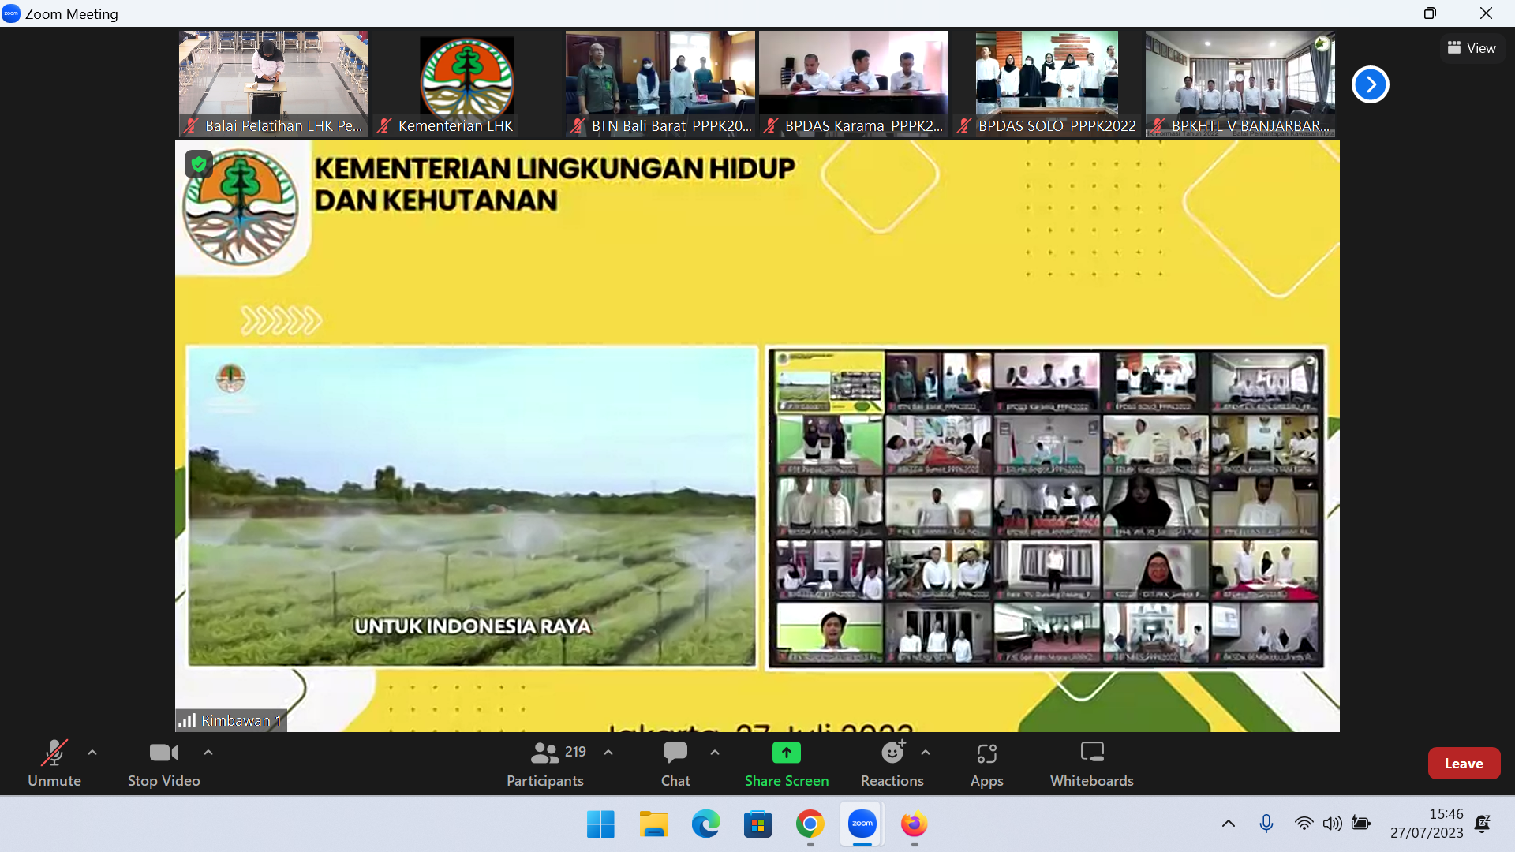Open the Participants list showing 219
The width and height of the screenshot is (1515, 852).
click(544, 763)
